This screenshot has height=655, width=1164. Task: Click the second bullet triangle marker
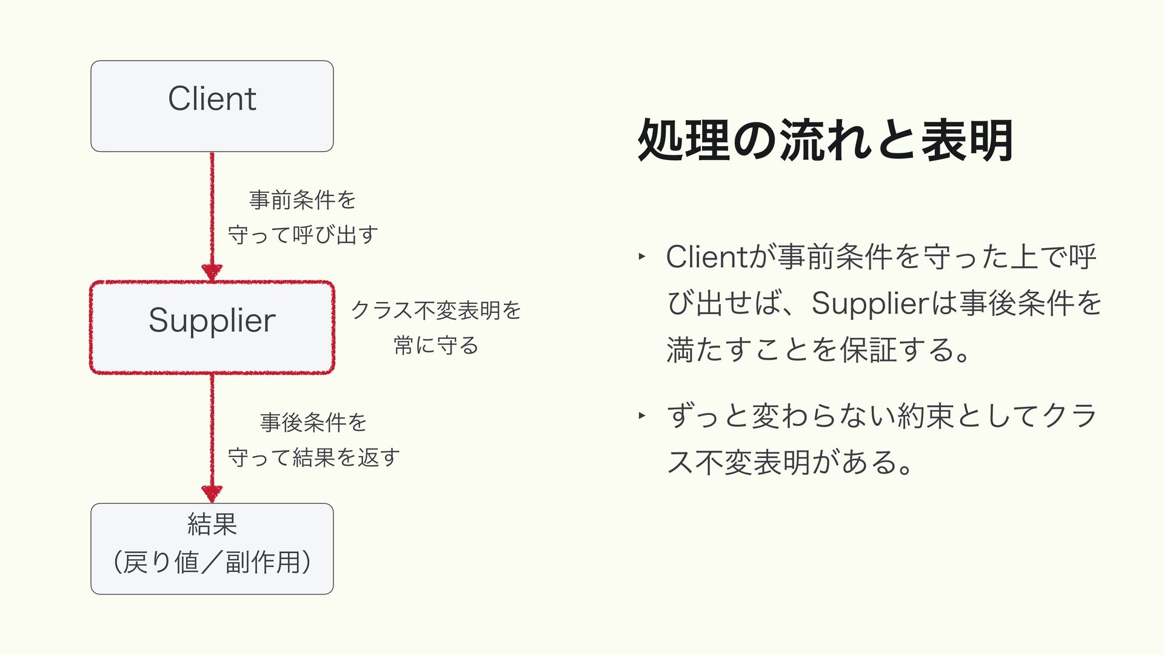[641, 416]
